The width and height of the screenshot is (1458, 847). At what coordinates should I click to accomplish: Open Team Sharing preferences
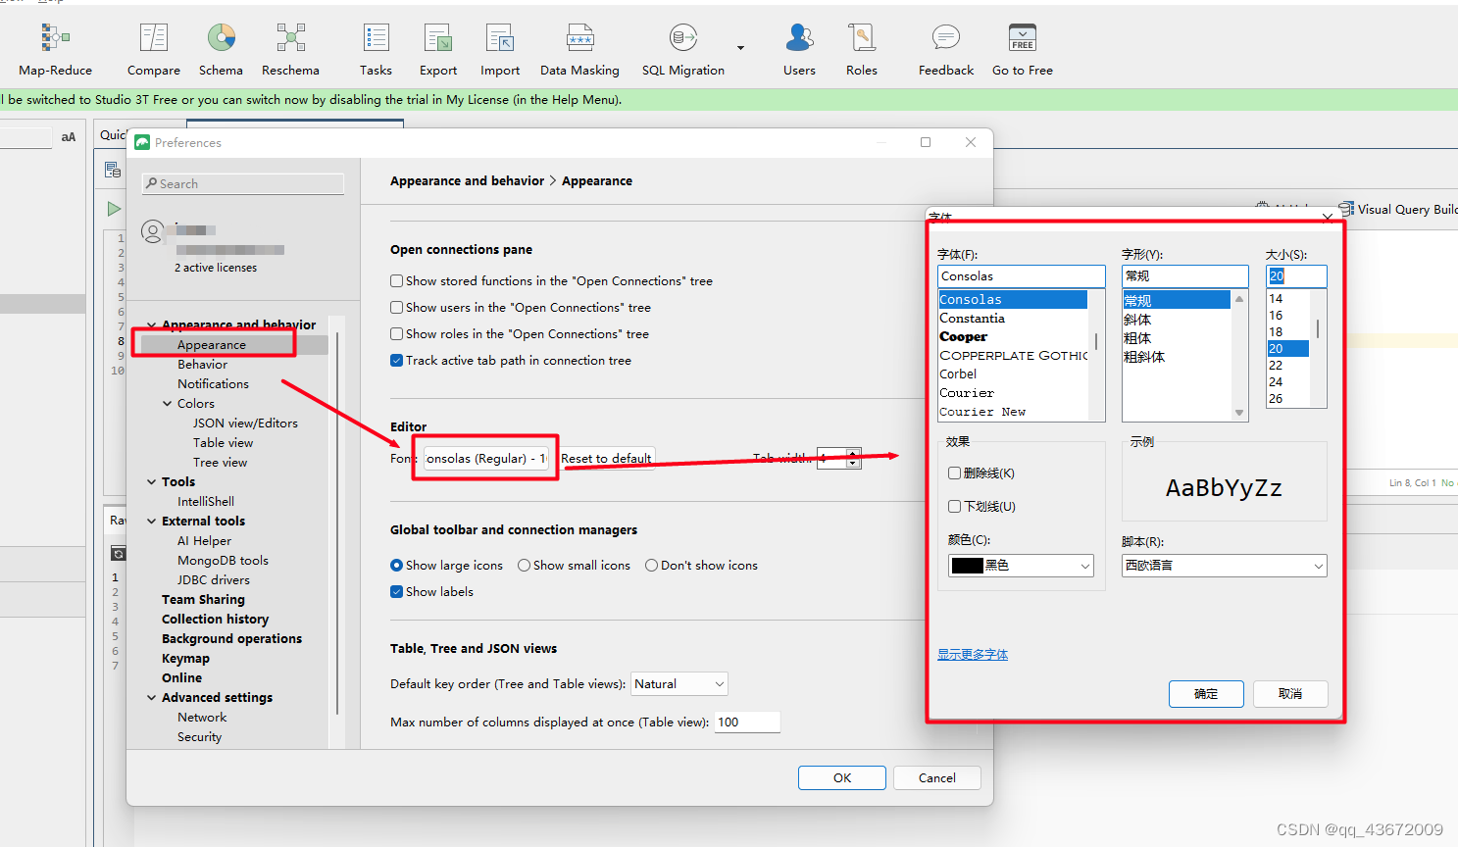203,600
